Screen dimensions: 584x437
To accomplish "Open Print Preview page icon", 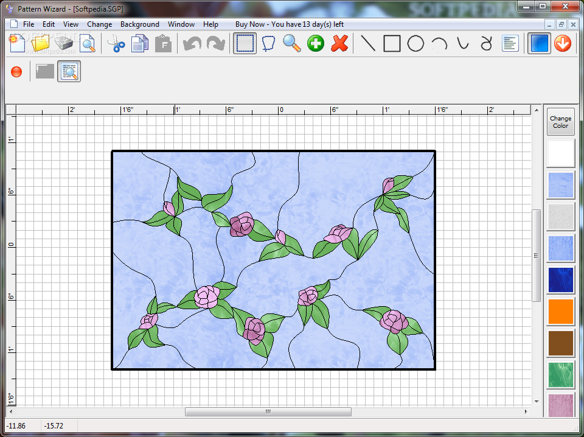I will point(88,43).
